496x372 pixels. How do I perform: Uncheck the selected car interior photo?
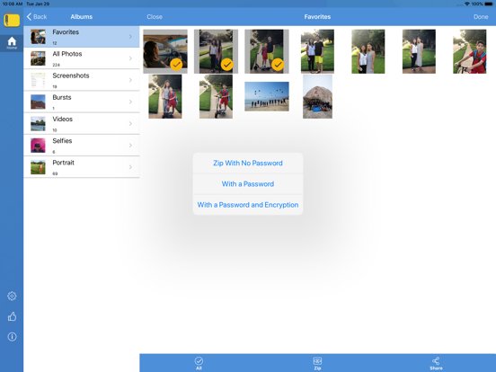point(165,51)
